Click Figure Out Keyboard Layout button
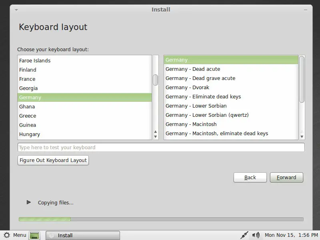The image size is (320, 240). pos(53,160)
